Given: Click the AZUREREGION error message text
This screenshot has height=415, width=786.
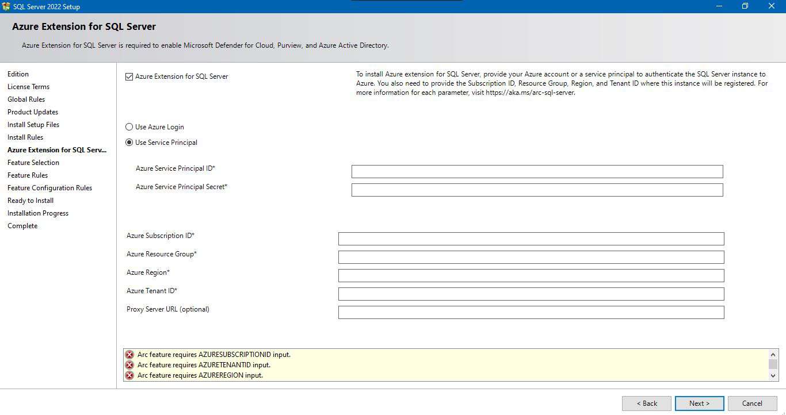Looking at the screenshot, I should [x=200, y=375].
